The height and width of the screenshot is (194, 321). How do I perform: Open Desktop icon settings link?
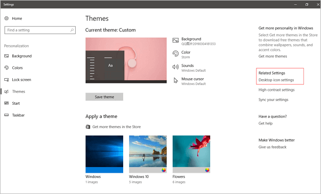point(276,80)
